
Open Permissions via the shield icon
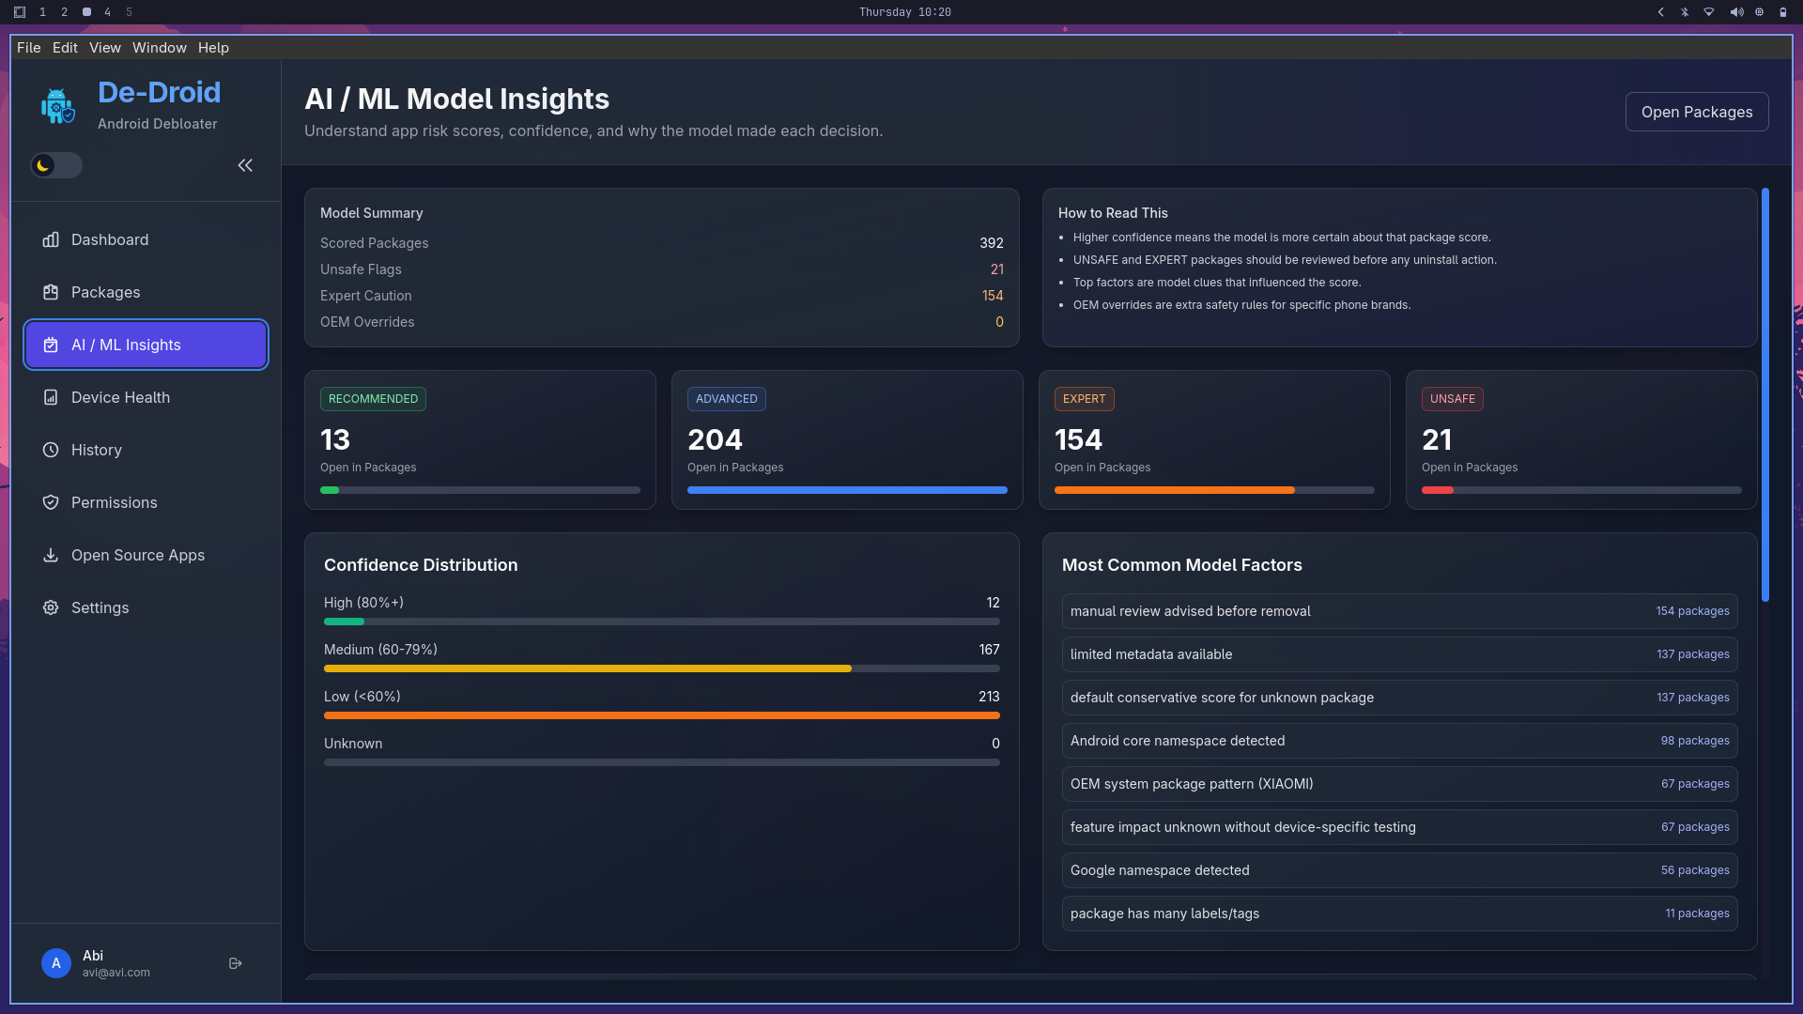[52, 502]
